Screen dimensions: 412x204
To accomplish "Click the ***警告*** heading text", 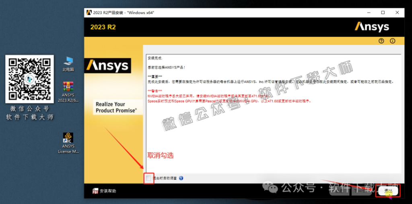I will click(155, 91).
